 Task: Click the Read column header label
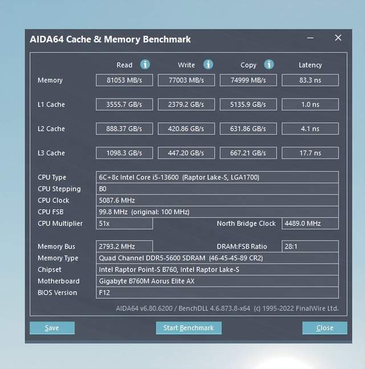(124, 65)
